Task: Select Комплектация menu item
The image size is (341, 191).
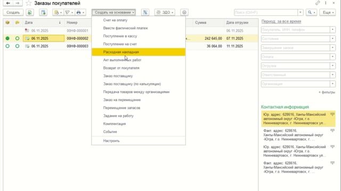Action: coord(139,124)
